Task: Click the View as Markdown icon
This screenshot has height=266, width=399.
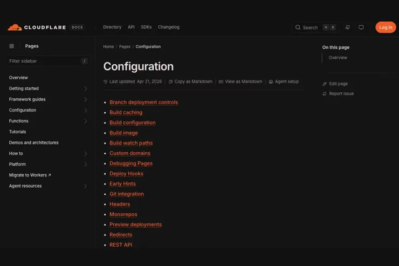Action: (x=221, y=81)
